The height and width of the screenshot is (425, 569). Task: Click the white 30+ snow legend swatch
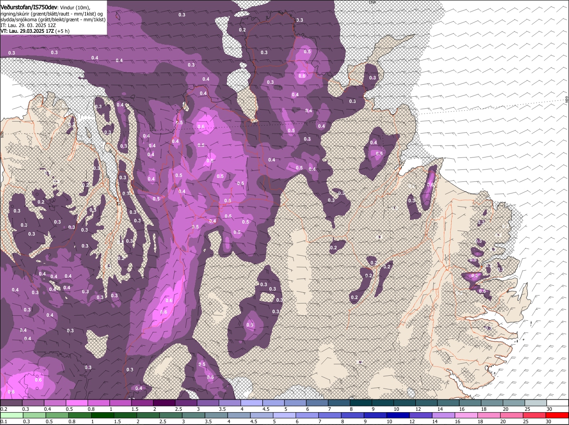(557, 403)
